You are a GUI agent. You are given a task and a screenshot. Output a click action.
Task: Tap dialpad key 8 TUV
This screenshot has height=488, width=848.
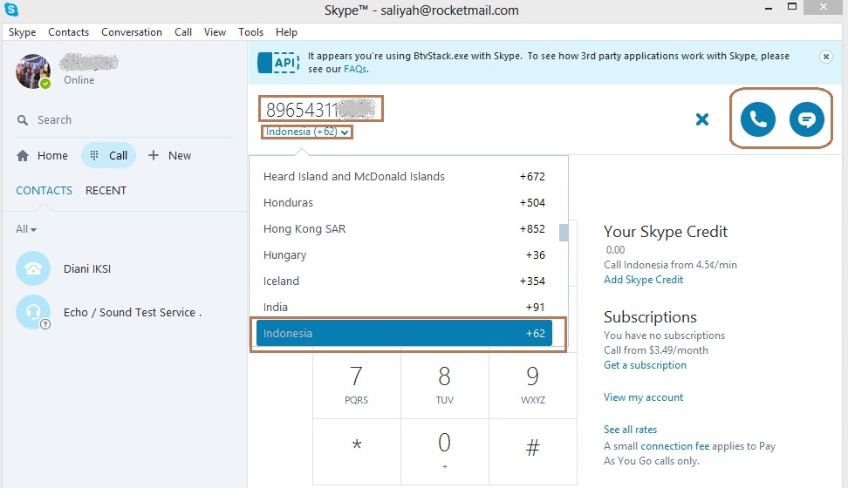coord(445,385)
